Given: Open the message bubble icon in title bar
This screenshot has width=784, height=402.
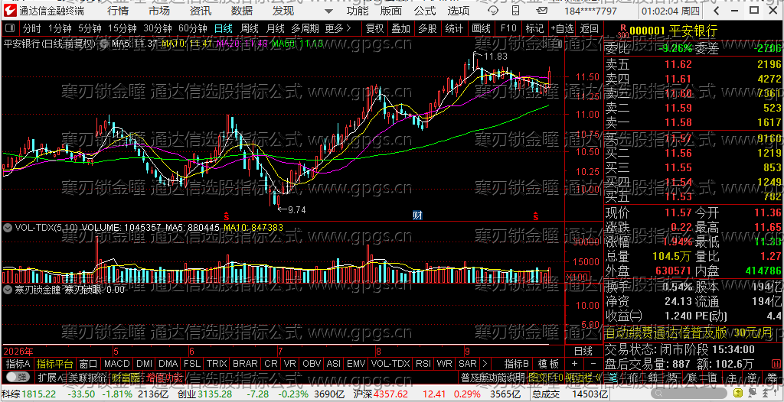Looking at the screenshot, I should (493, 11).
